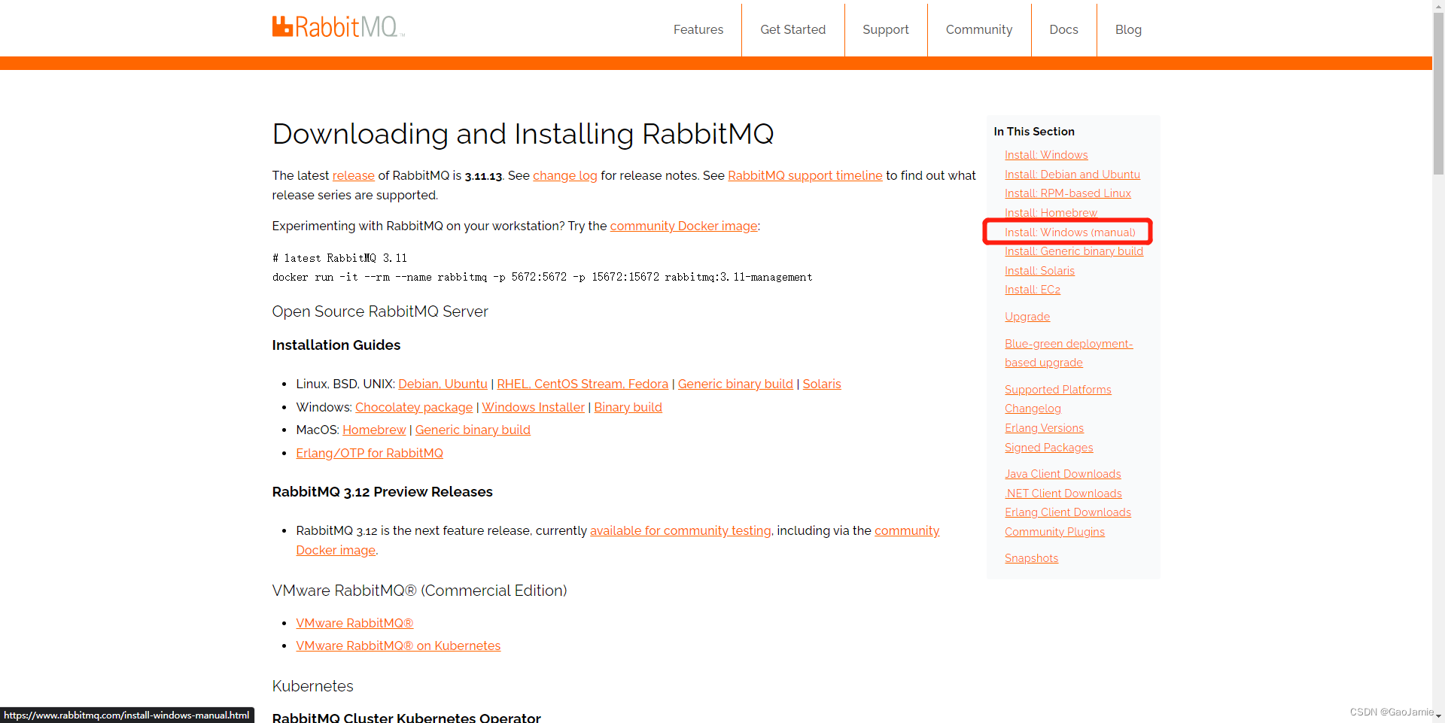Open the Solaris guide link
Image resolution: width=1445 pixels, height=723 pixels.
pos(822,384)
